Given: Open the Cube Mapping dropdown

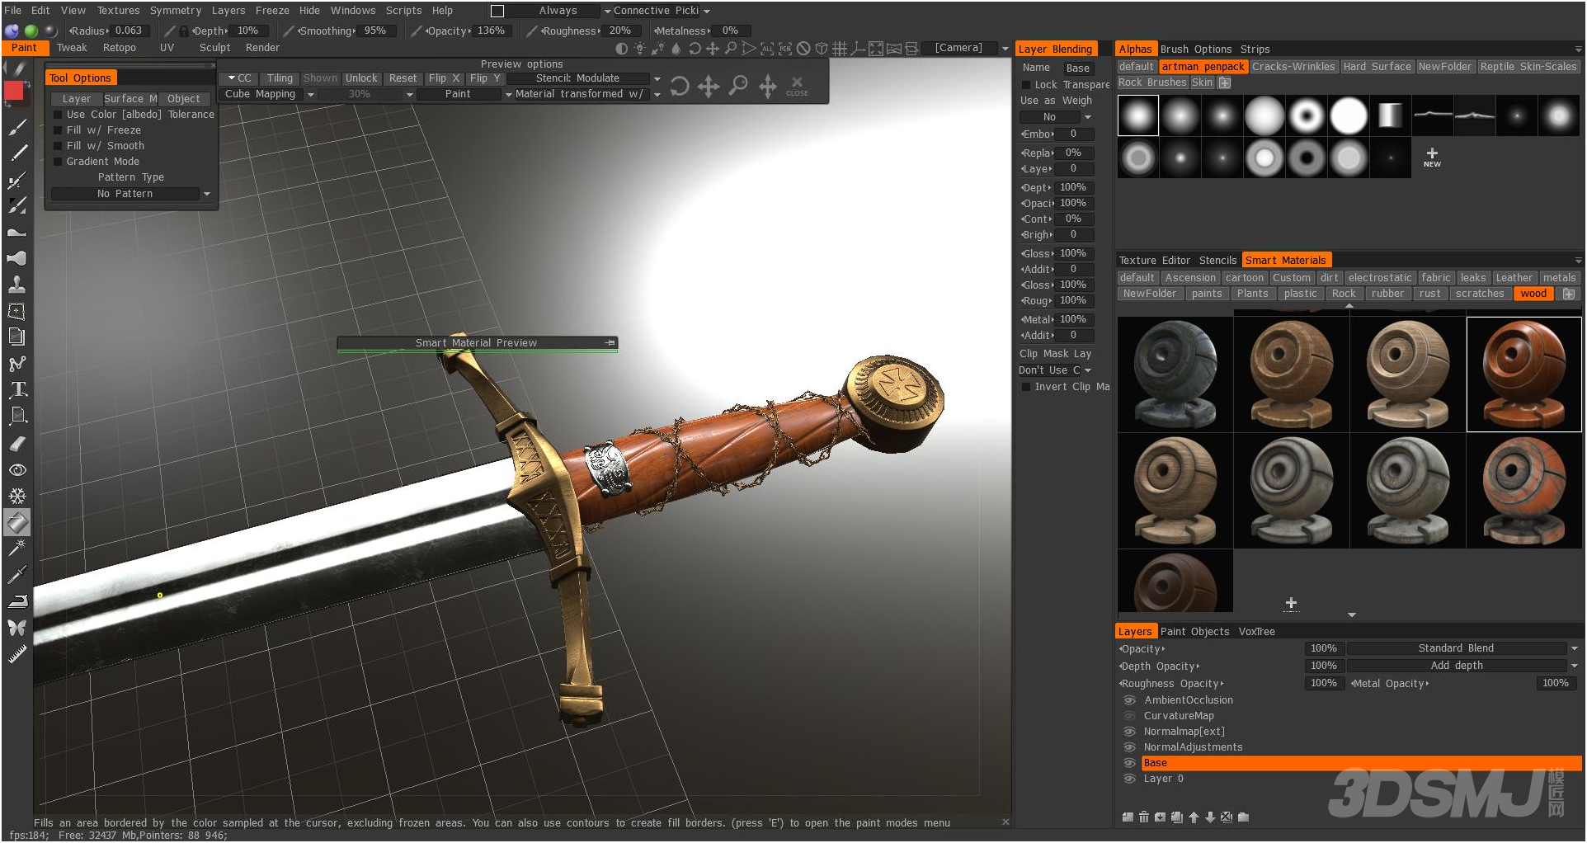Looking at the screenshot, I should 269,94.
